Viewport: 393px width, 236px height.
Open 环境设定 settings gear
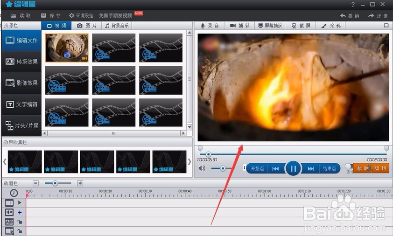pos(81,15)
